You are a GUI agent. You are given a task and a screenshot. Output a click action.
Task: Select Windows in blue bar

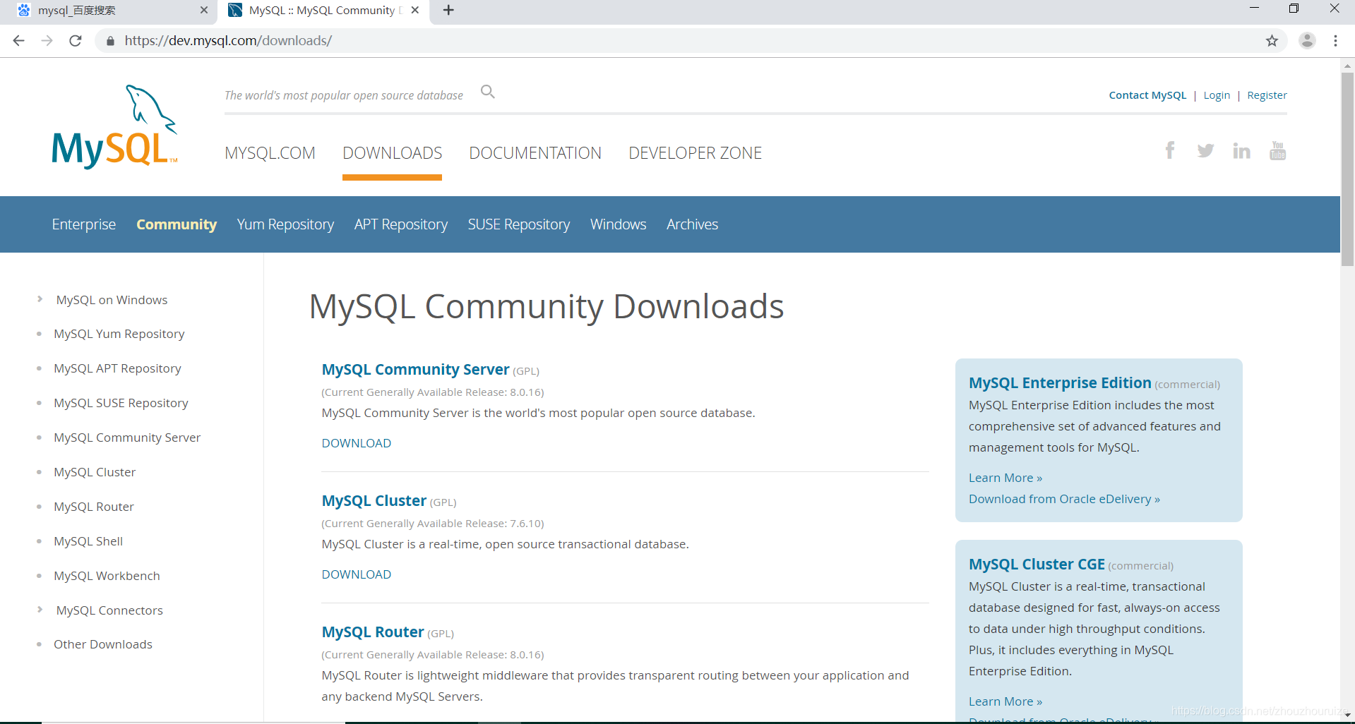click(x=618, y=224)
